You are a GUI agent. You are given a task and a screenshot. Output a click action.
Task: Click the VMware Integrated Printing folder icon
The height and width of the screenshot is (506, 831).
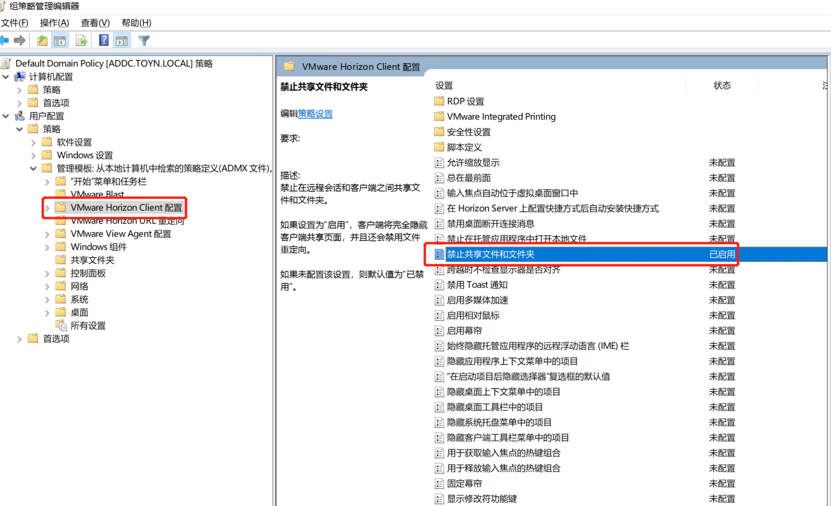[x=439, y=116]
